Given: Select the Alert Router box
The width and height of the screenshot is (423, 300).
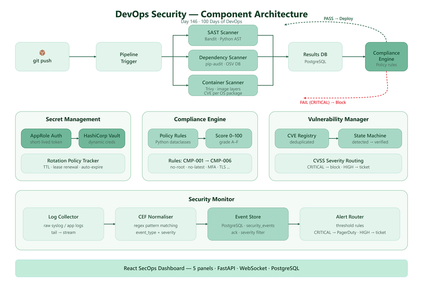Looking at the screenshot, I should pos(350,224).
